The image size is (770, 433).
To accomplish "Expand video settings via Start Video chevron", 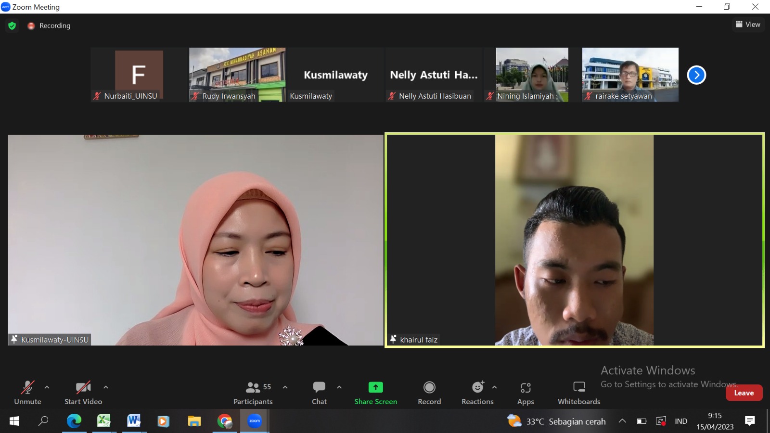I will point(105,387).
